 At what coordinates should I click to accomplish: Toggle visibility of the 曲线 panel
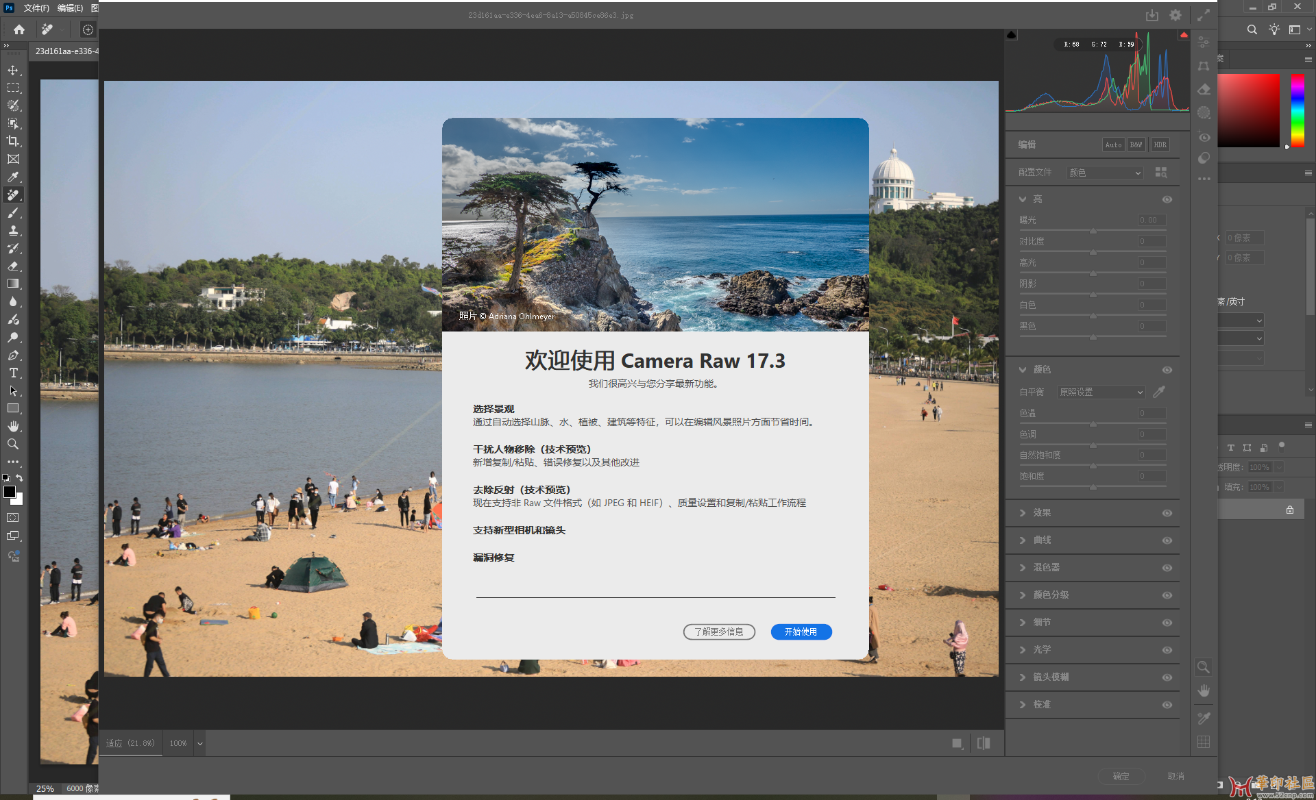pos(1167,540)
